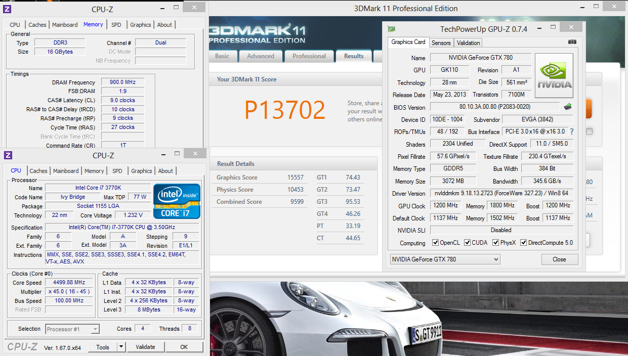Click the Physics Score value 10453
This screenshot has width=628, height=356.
pyautogui.click(x=295, y=190)
